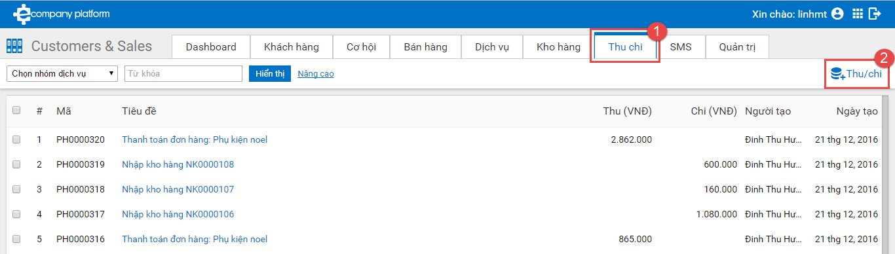Switch to the Cơ hội tab

click(x=361, y=47)
